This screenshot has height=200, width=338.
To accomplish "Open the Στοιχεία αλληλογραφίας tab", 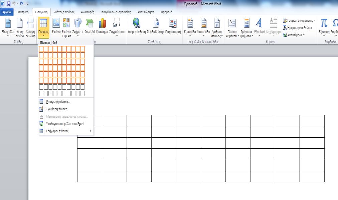I will point(116,12).
